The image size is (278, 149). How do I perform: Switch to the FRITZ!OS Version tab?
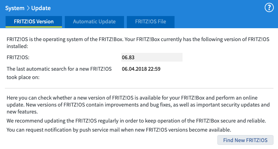click(x=34, y=22)
